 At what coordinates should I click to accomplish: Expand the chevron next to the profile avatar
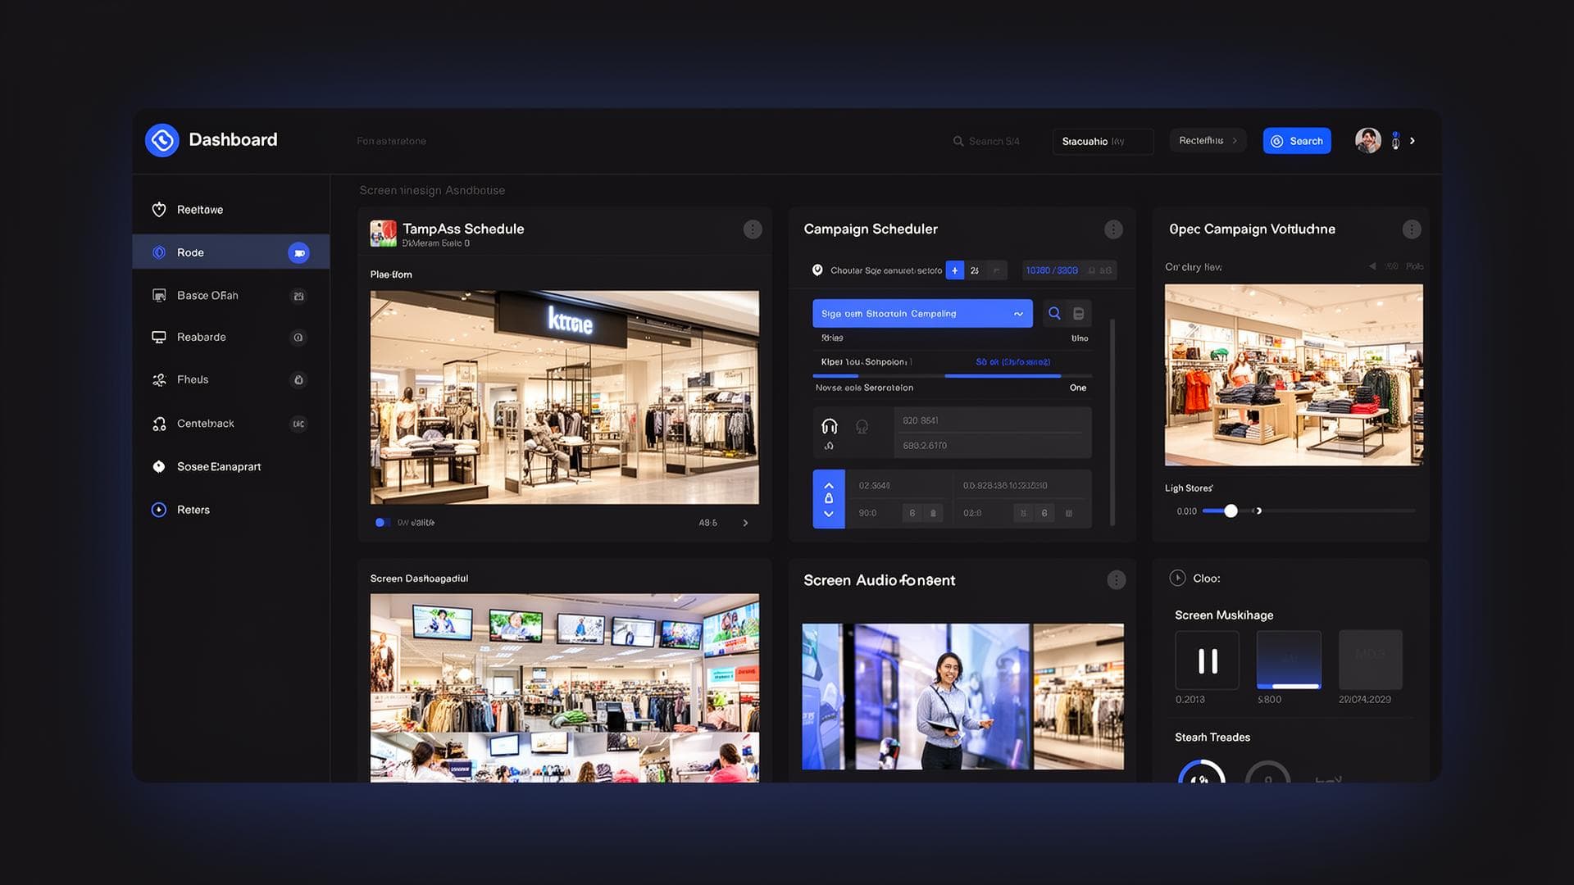(x=1412, y=140)
